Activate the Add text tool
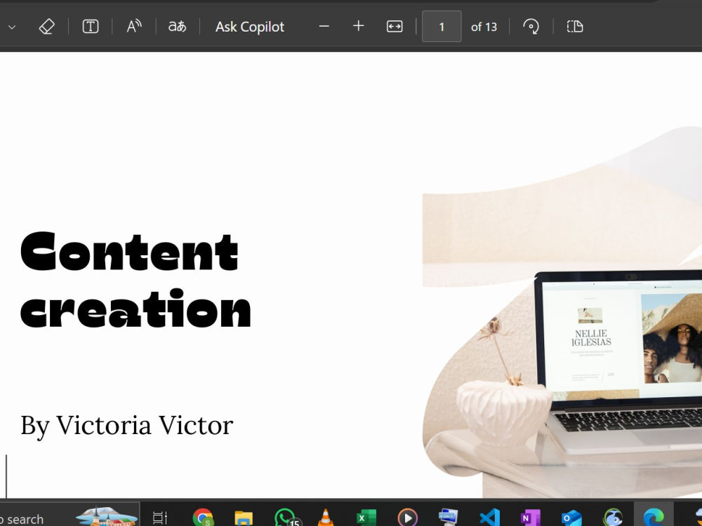The image size is (702, 526). point(91,27)
